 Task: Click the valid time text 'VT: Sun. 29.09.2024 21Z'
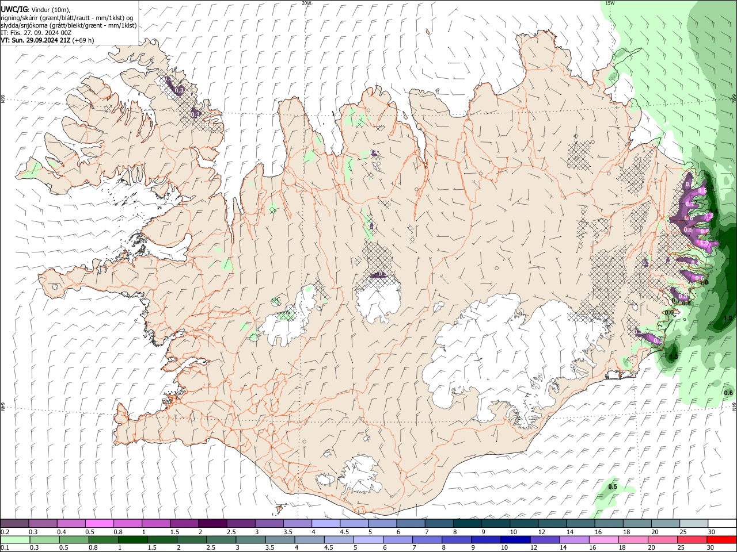36,40
